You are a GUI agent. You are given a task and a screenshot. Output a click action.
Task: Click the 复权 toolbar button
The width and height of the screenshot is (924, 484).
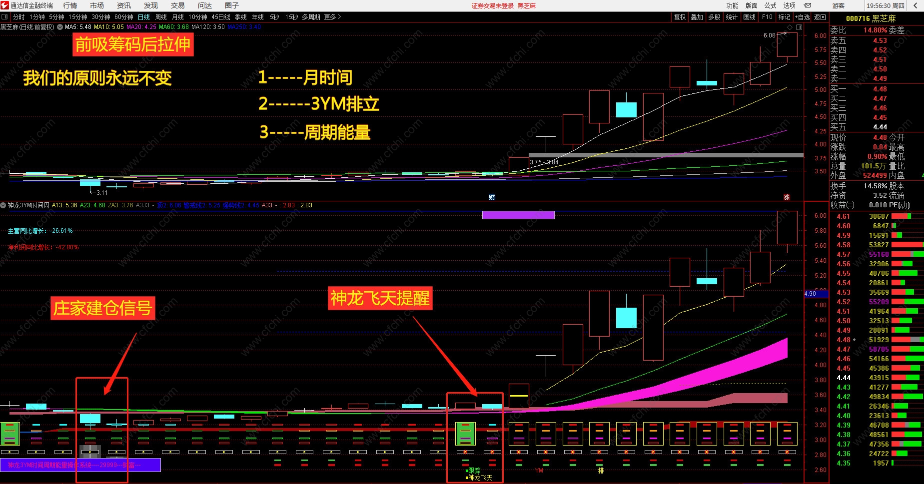pyautogui.click(x=680, y=17)
